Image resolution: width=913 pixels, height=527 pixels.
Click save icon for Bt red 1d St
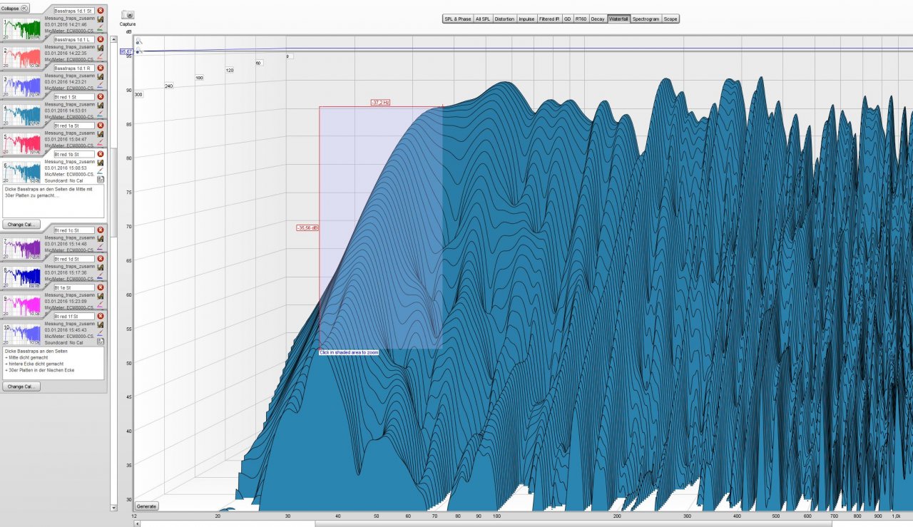click(x=101, y=267)
